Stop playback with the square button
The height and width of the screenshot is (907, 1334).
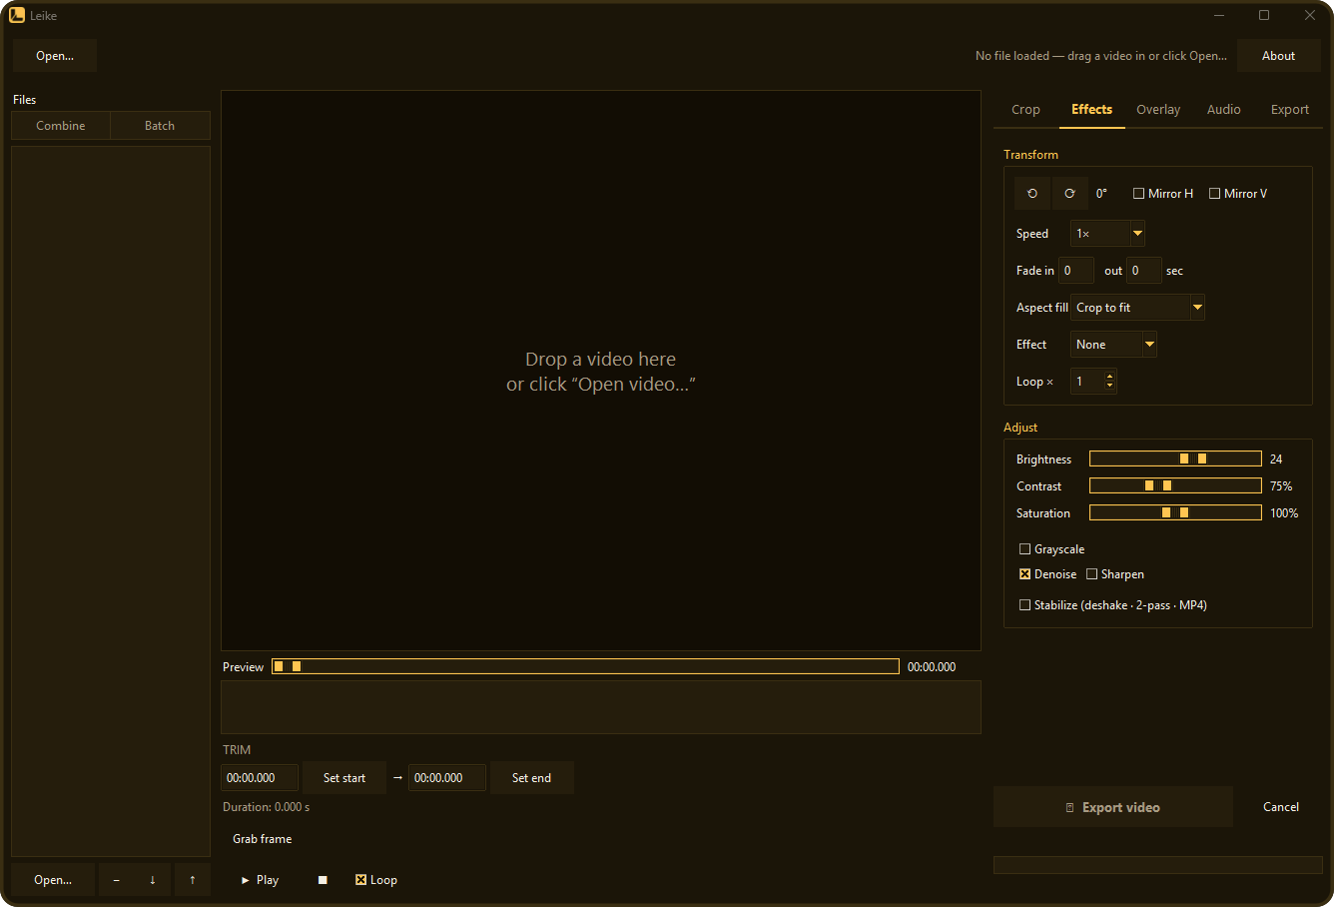pyautogui.click(x=323, y=880)
